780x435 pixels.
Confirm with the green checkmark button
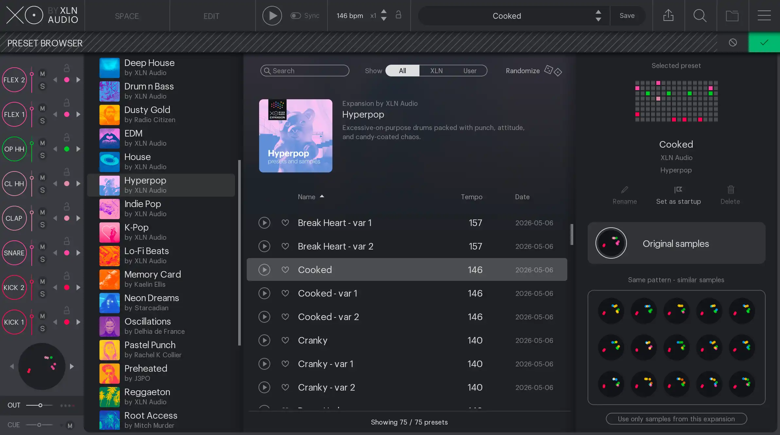(764, 42)
